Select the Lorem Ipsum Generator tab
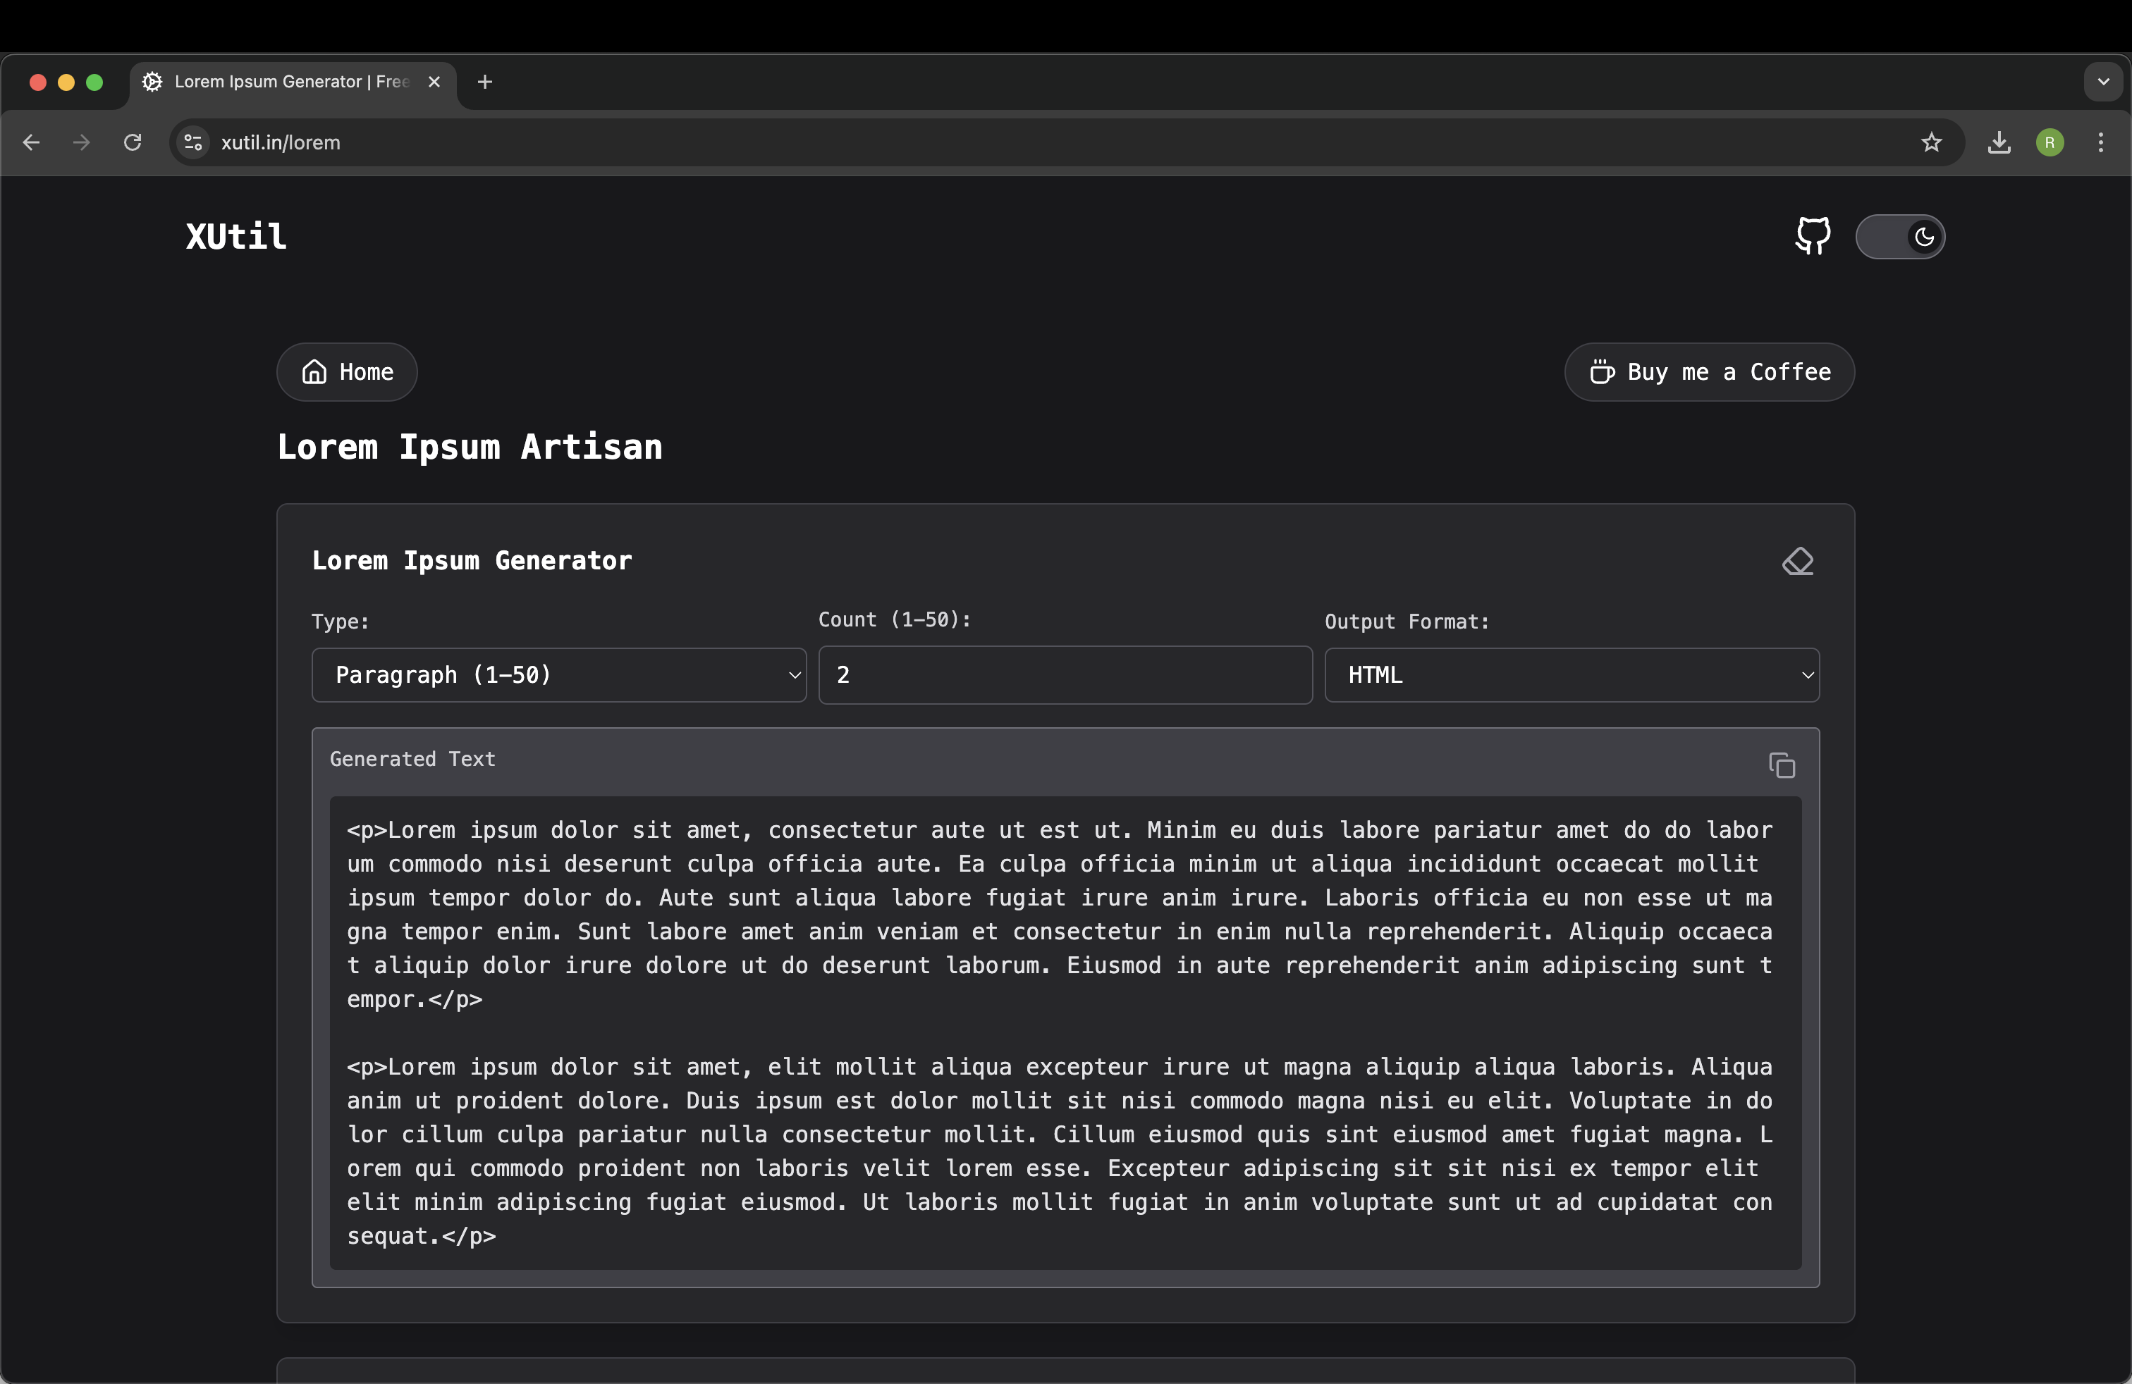This screenshot has height=1384, width=2132. click(x=293, y=82)
